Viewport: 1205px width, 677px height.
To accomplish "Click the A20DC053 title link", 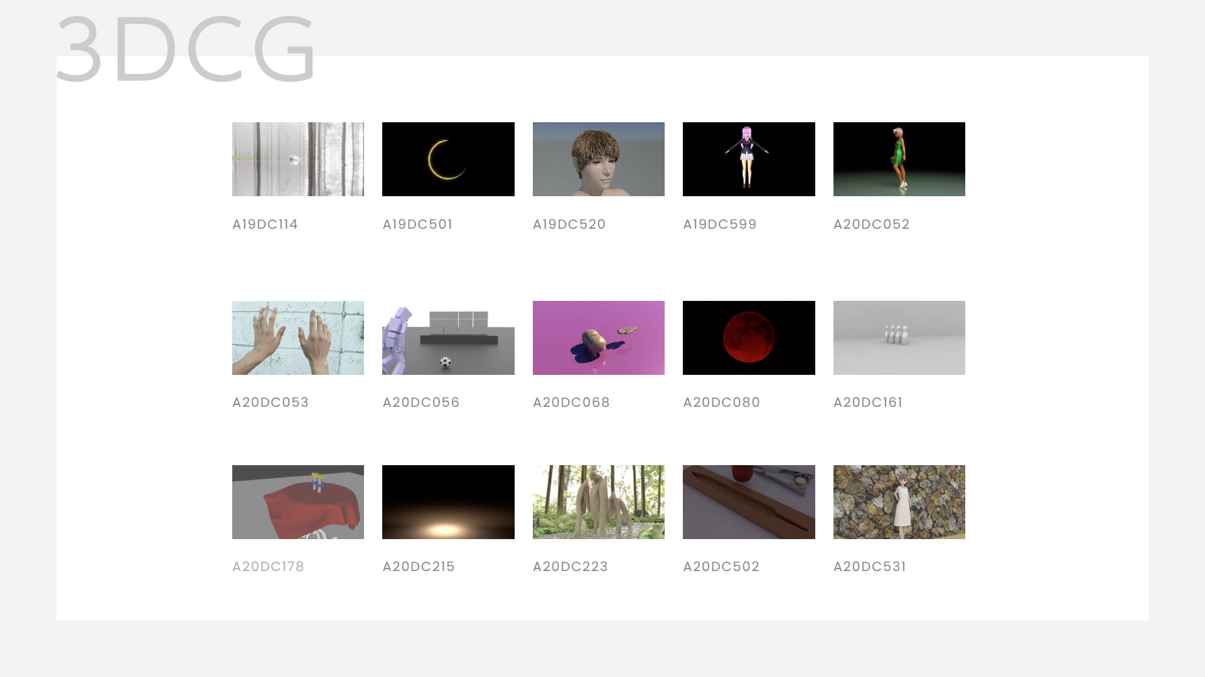I will (270, 402).
